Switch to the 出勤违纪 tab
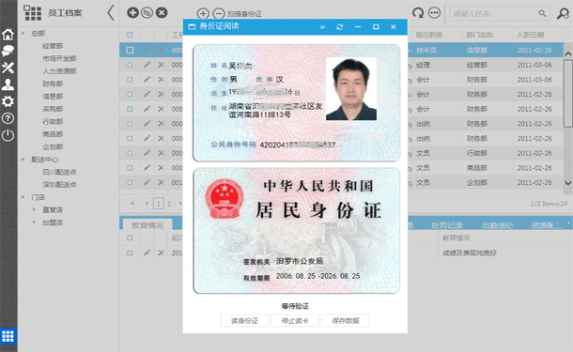Viewport: 573px width, 352px height. pos(497,225)
